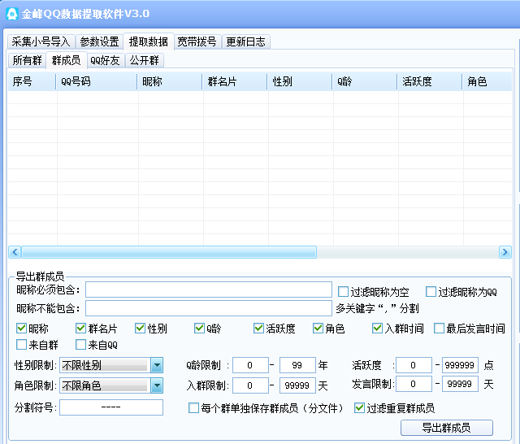Toggle the 活跃度 export checkbox

click(258, 329)
